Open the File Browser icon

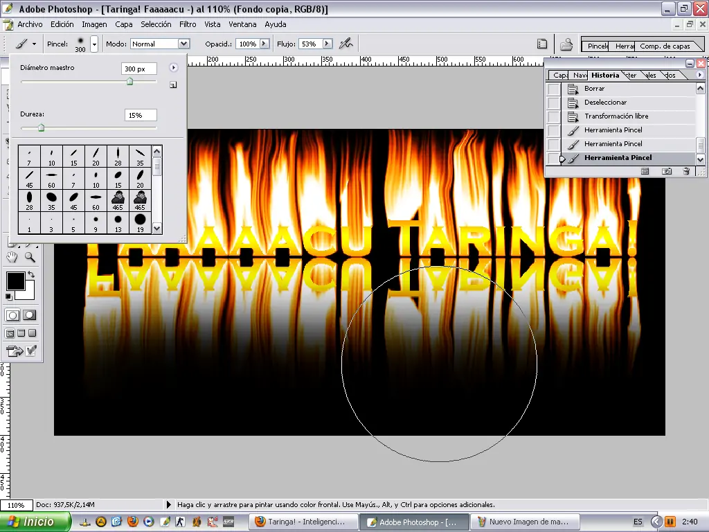click(x=566, y=44)
